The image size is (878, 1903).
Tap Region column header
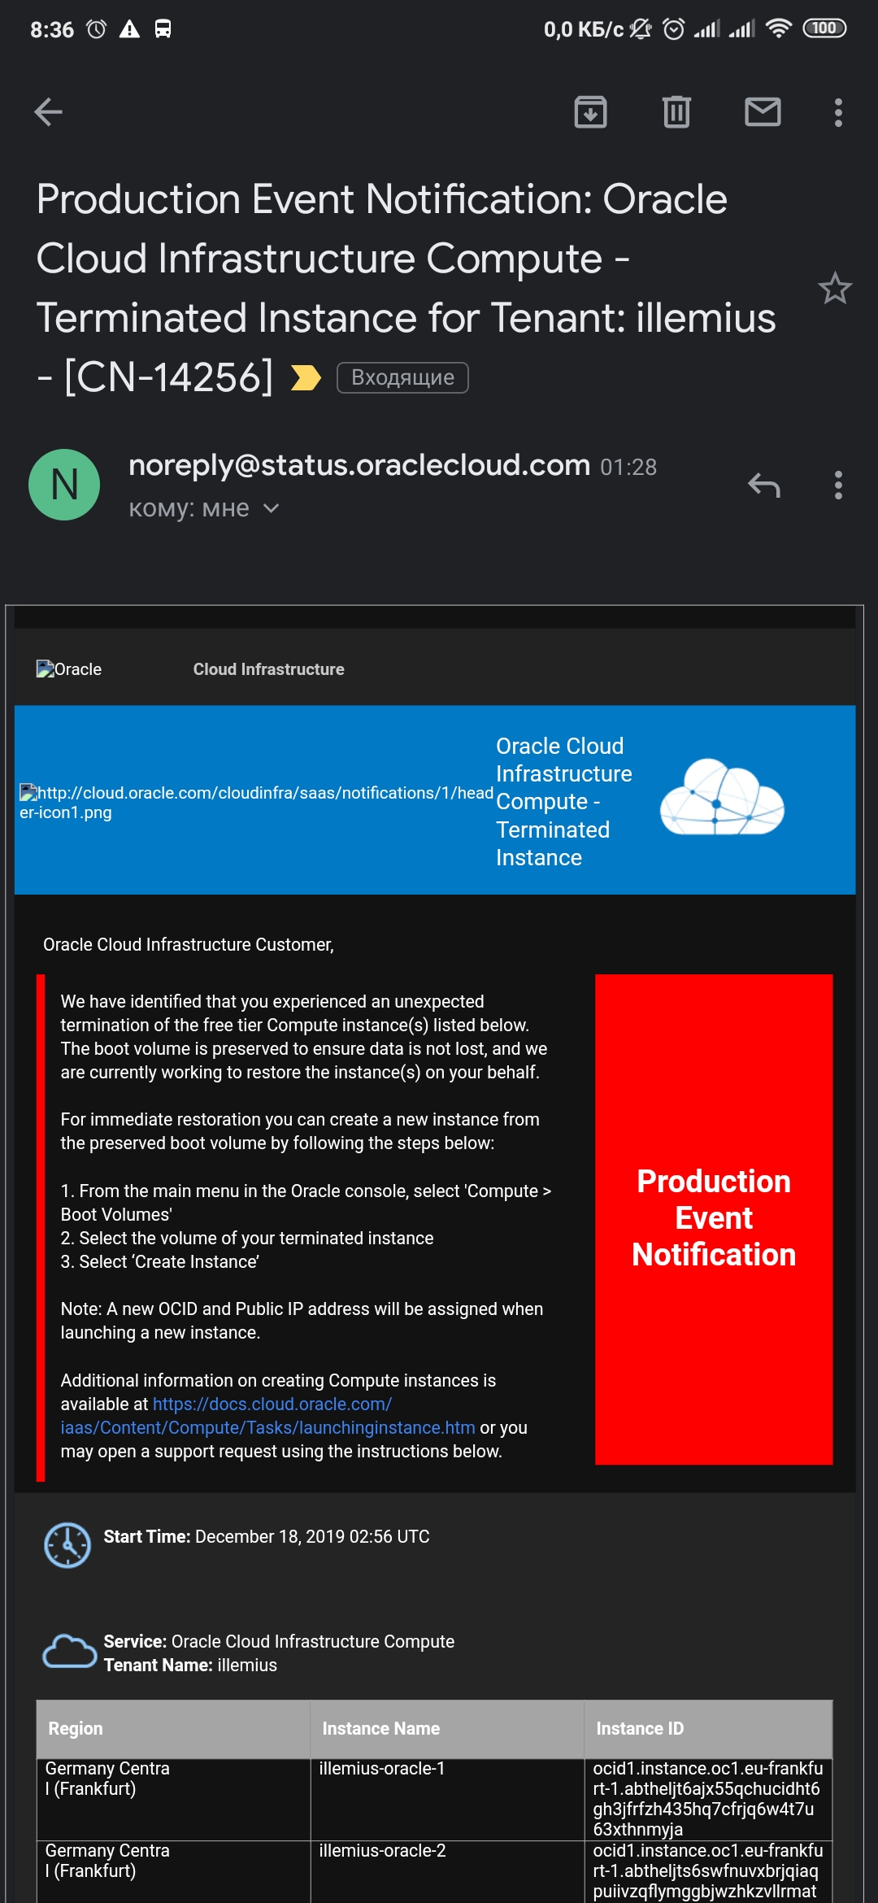[x=173, y=1728]
